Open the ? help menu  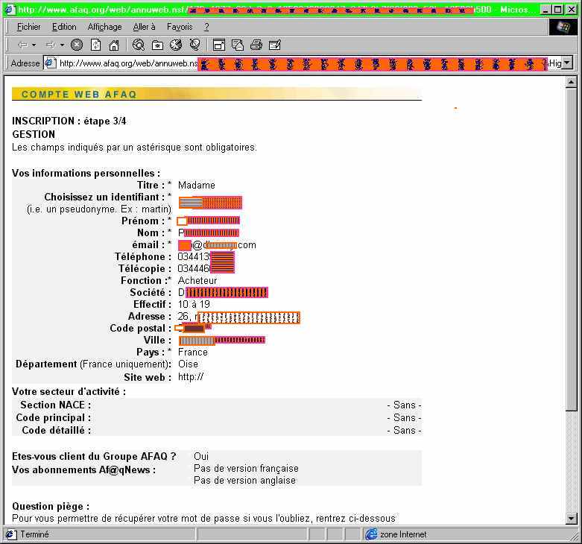pyautogui.click(x=206, y=27)
